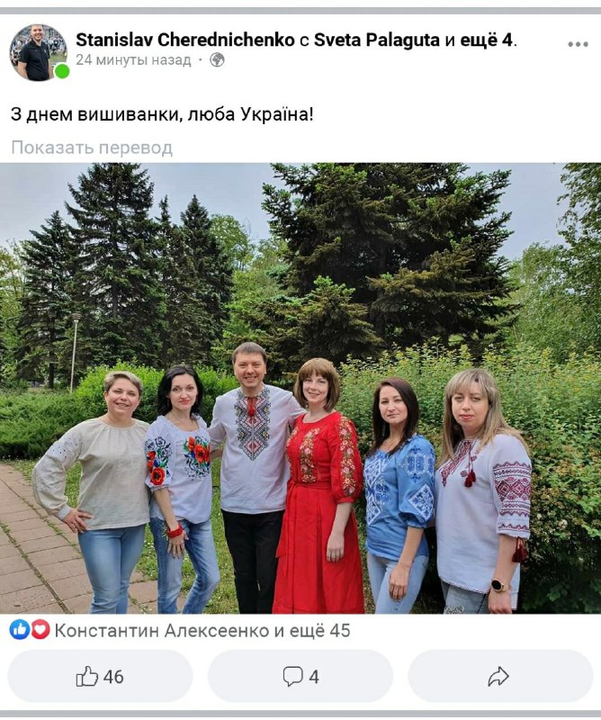Click the red heart reaction icon
601x720 pixels.
coord(40,630)
